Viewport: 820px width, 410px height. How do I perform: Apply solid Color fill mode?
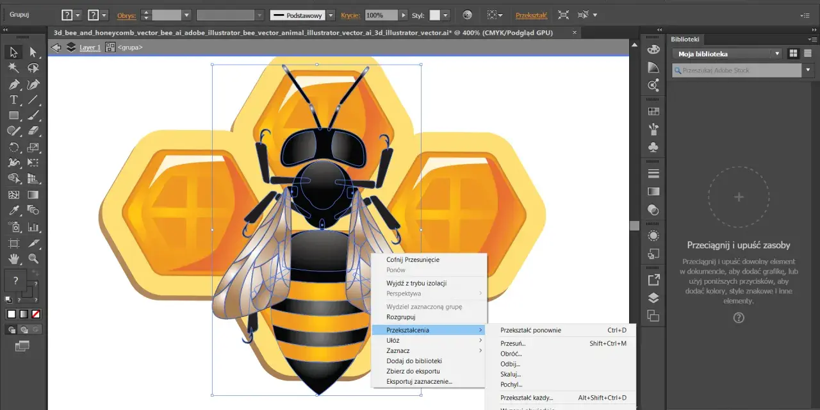[12, 315]
